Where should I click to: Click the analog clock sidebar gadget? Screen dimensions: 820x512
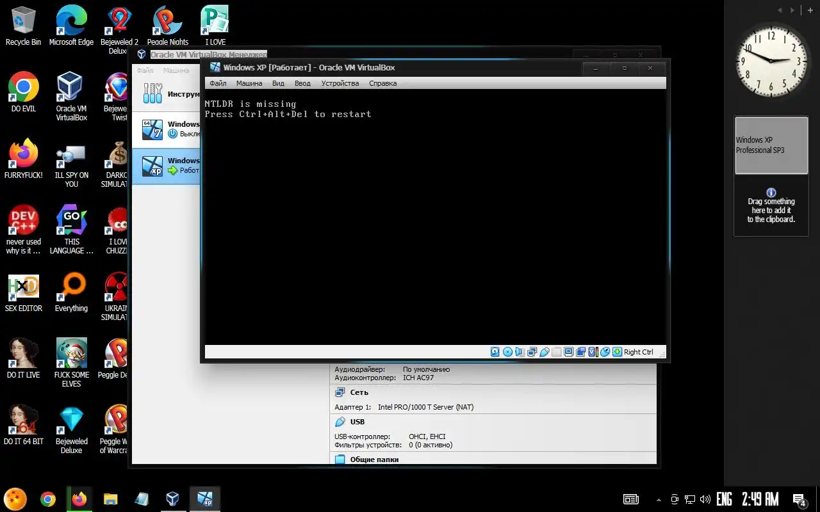(771, 61)
